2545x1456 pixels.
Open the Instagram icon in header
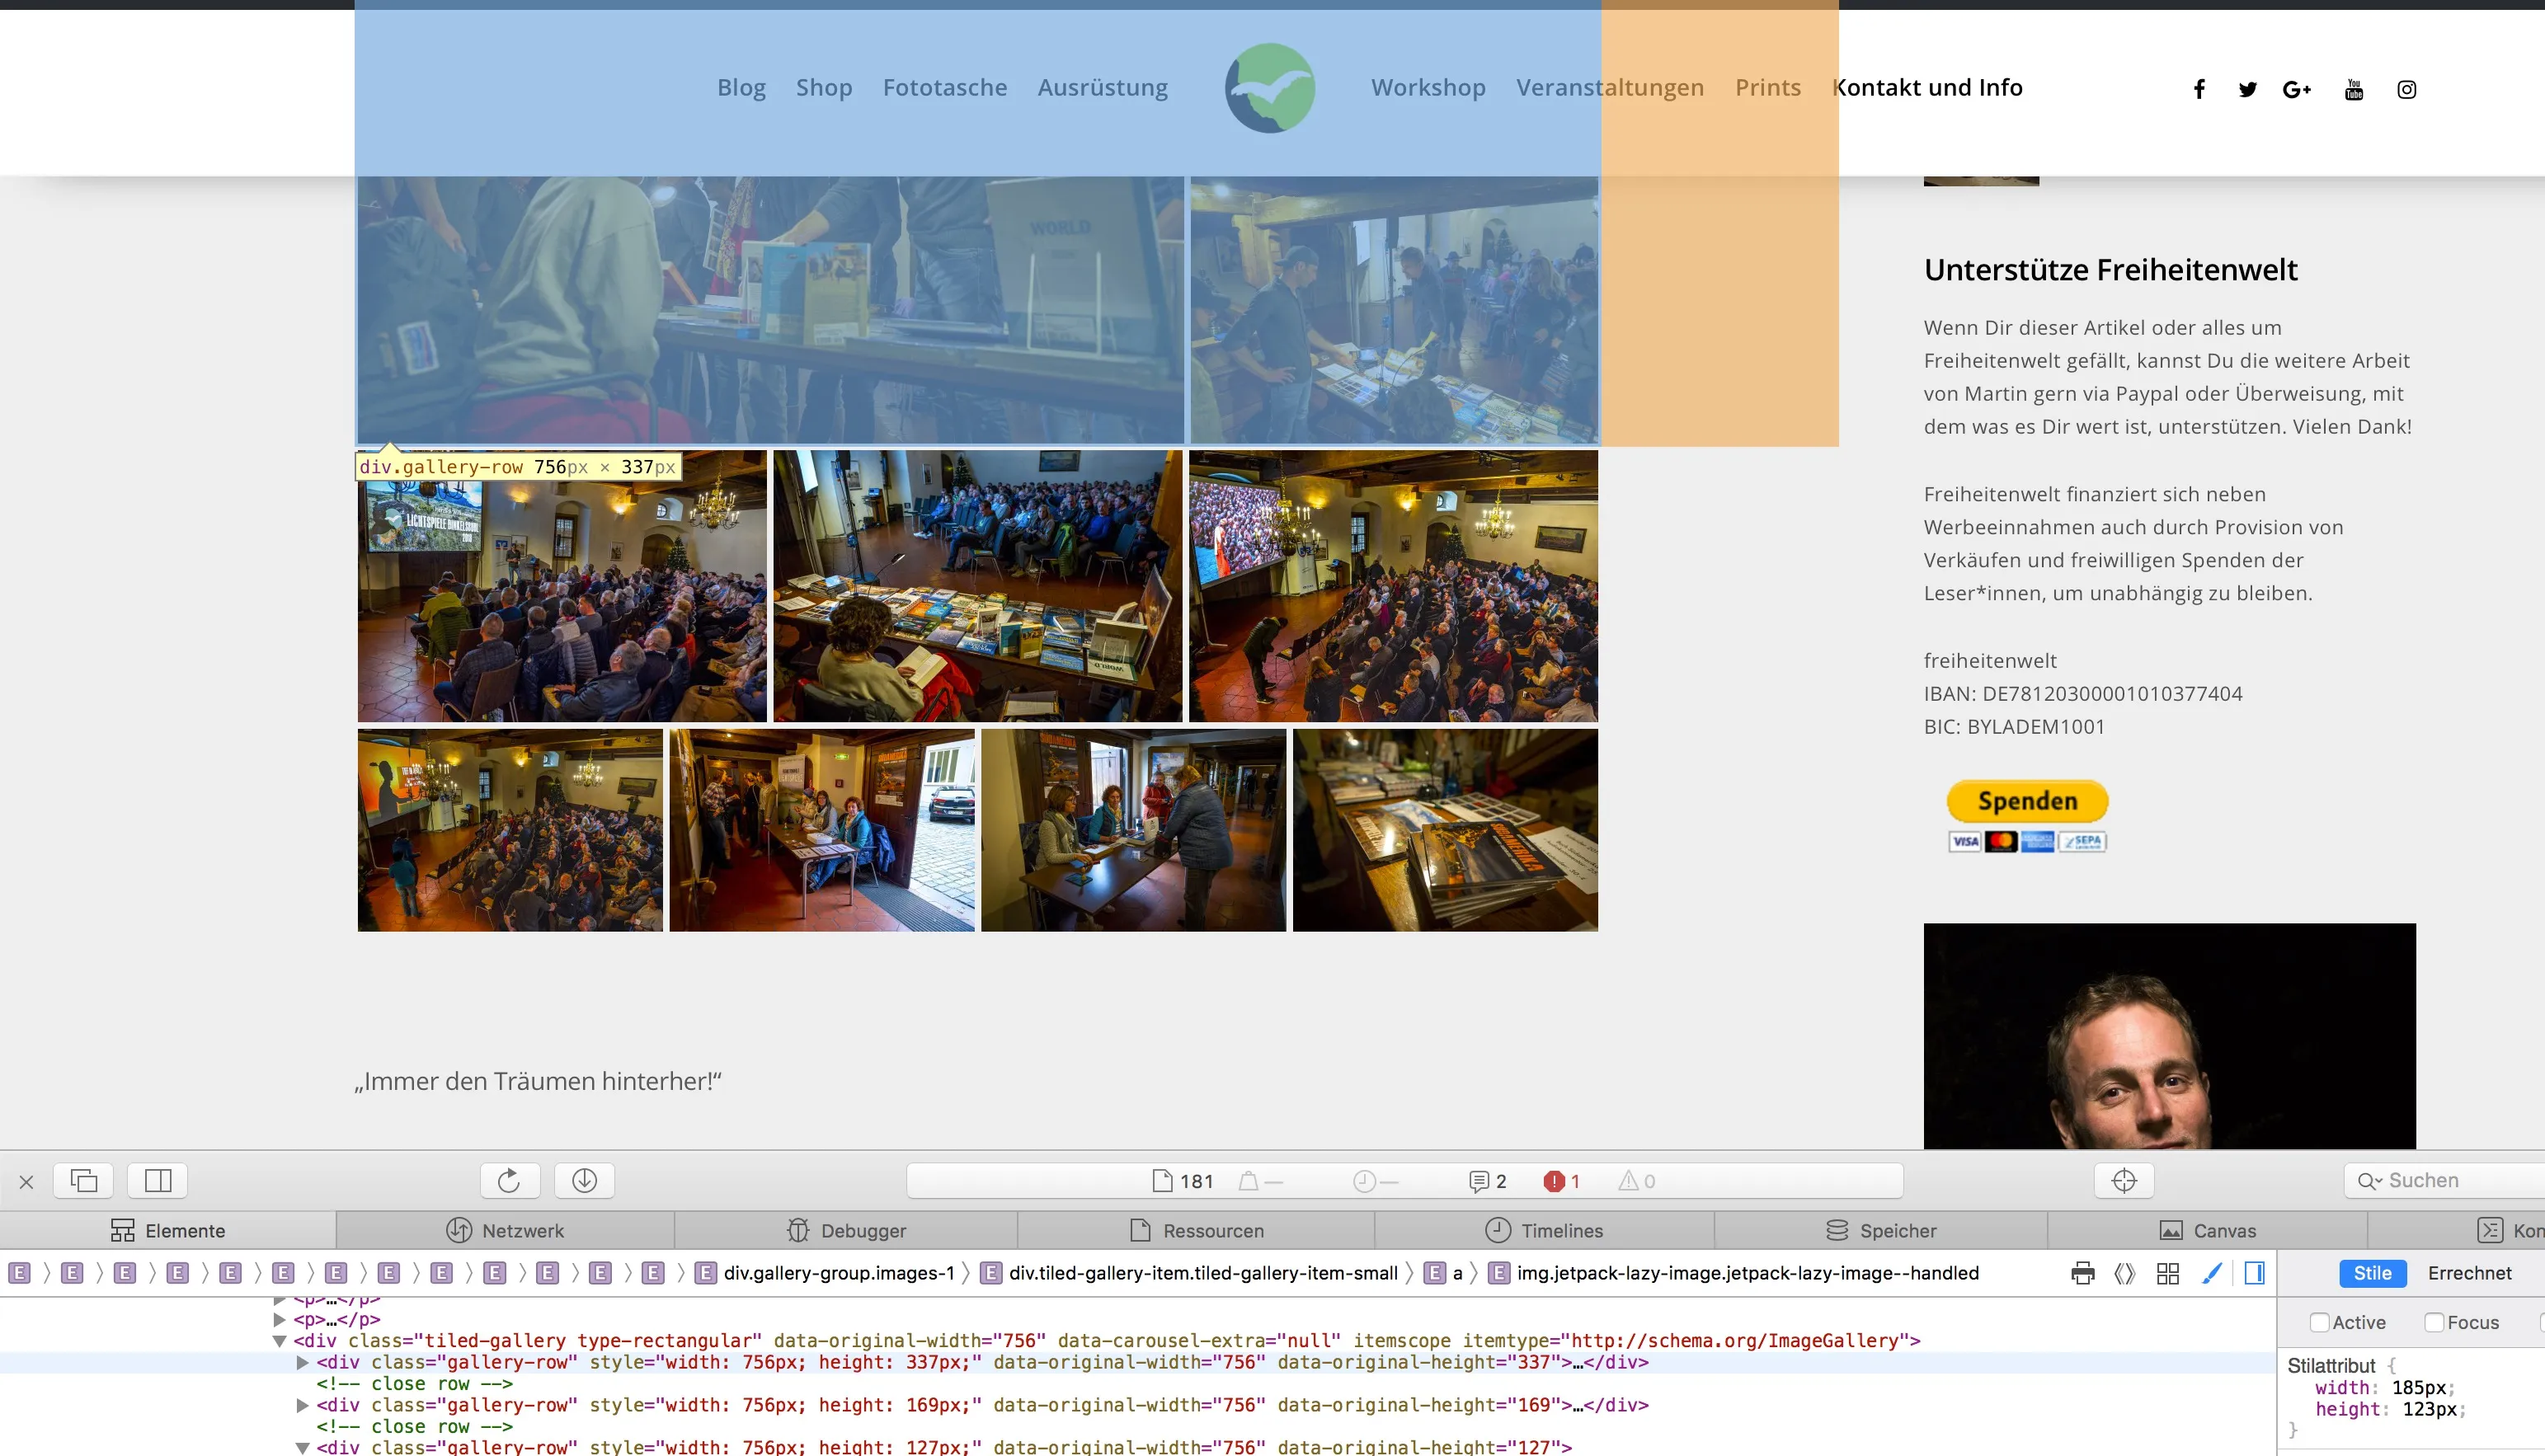[x=2407, y=90]
